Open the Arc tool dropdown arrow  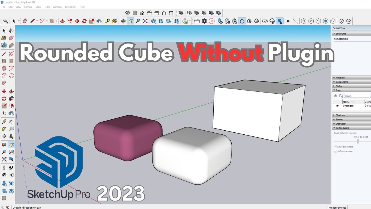click(47, 21)
